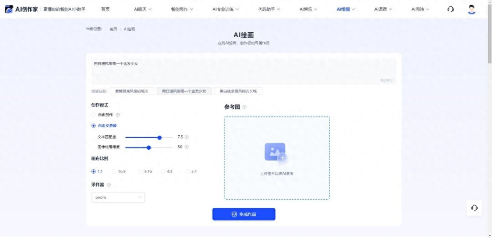Viewport: 492px width, 238px height.
Task: Open the headphones support icon in top bar
Action: point(450,9)
